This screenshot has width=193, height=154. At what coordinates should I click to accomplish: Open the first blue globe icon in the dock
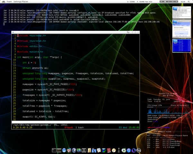tap(64, 150)
